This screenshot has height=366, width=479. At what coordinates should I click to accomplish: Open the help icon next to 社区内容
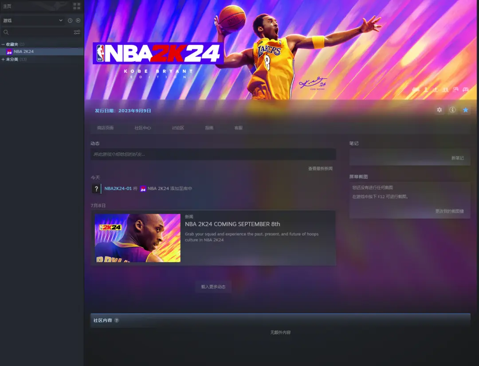(117, 320)
